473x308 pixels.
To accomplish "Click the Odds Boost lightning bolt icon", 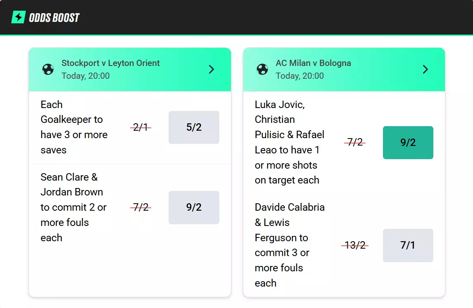I will click(18, 17).
